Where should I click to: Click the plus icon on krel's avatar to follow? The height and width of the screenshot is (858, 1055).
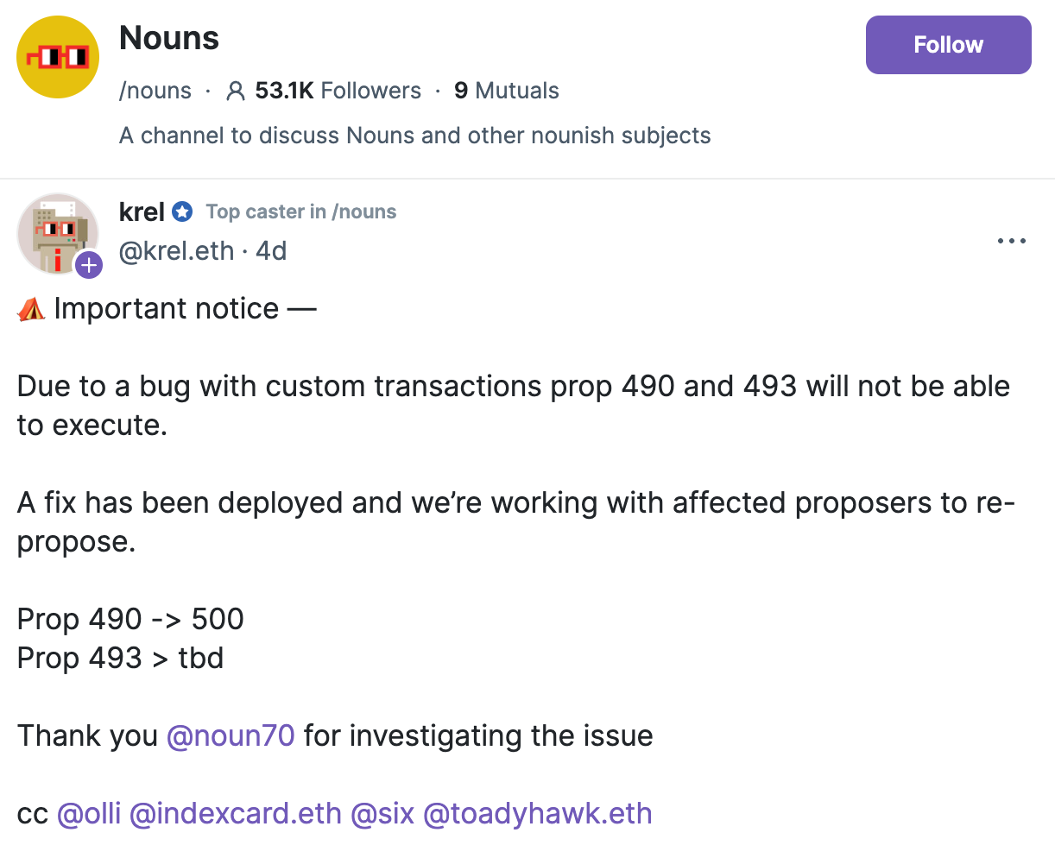click(88, 265)
